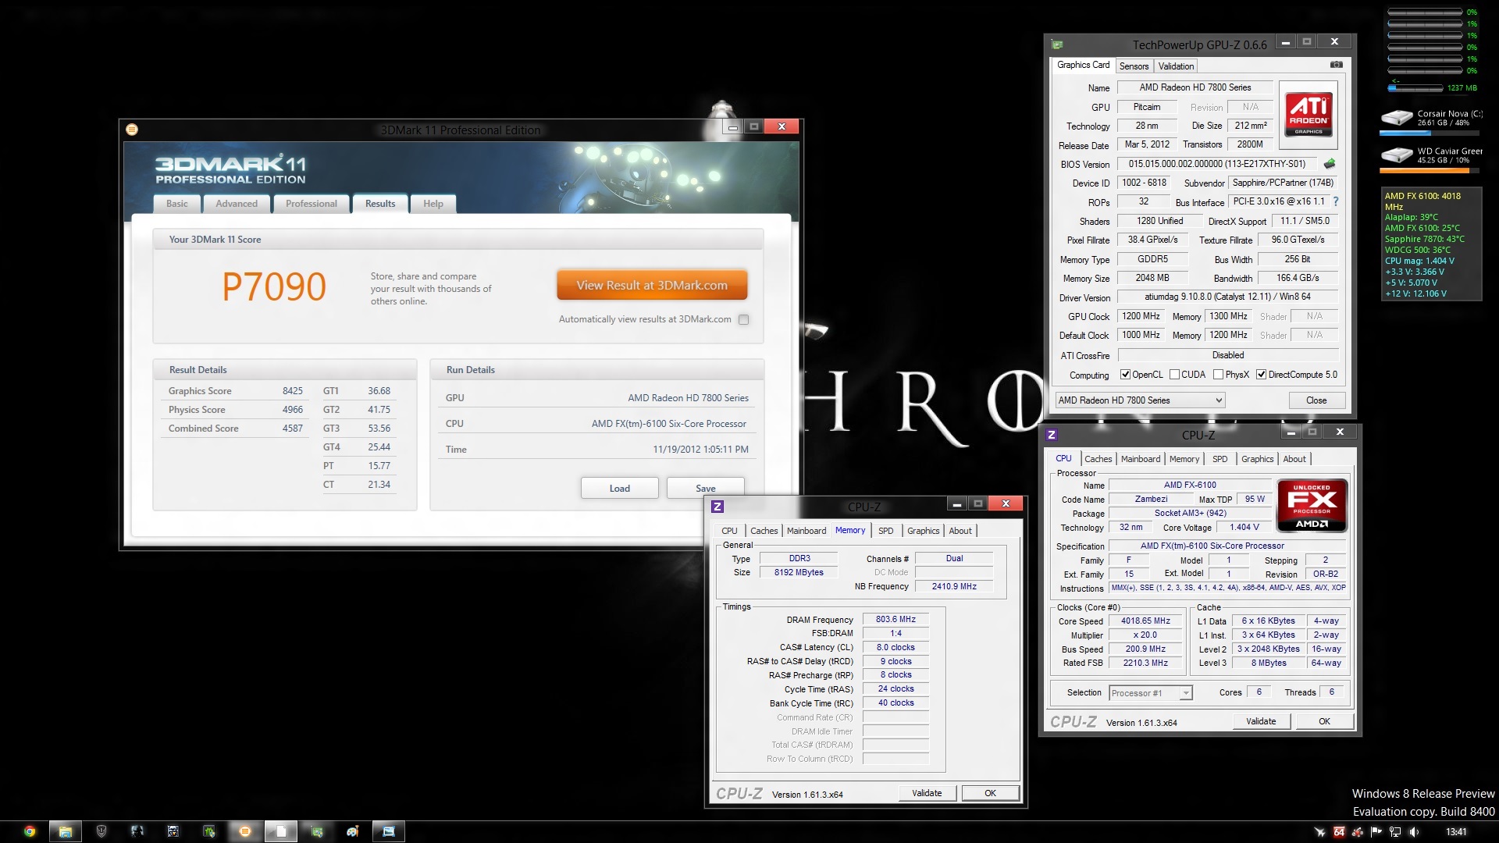Image resolution: width=1499 pixels, height=843 pixels.
Task: Open the GPU selection dropdown
Action: 1140,400
